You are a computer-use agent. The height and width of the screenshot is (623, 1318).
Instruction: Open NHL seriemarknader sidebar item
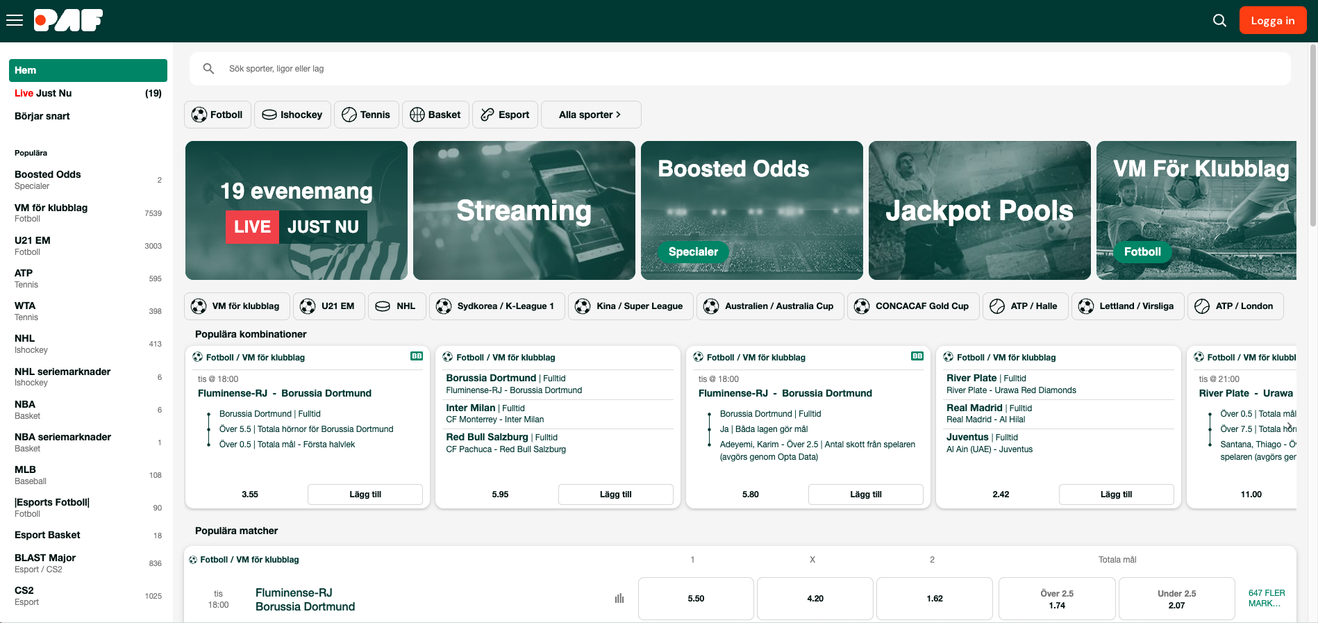[x=88, y=377]
